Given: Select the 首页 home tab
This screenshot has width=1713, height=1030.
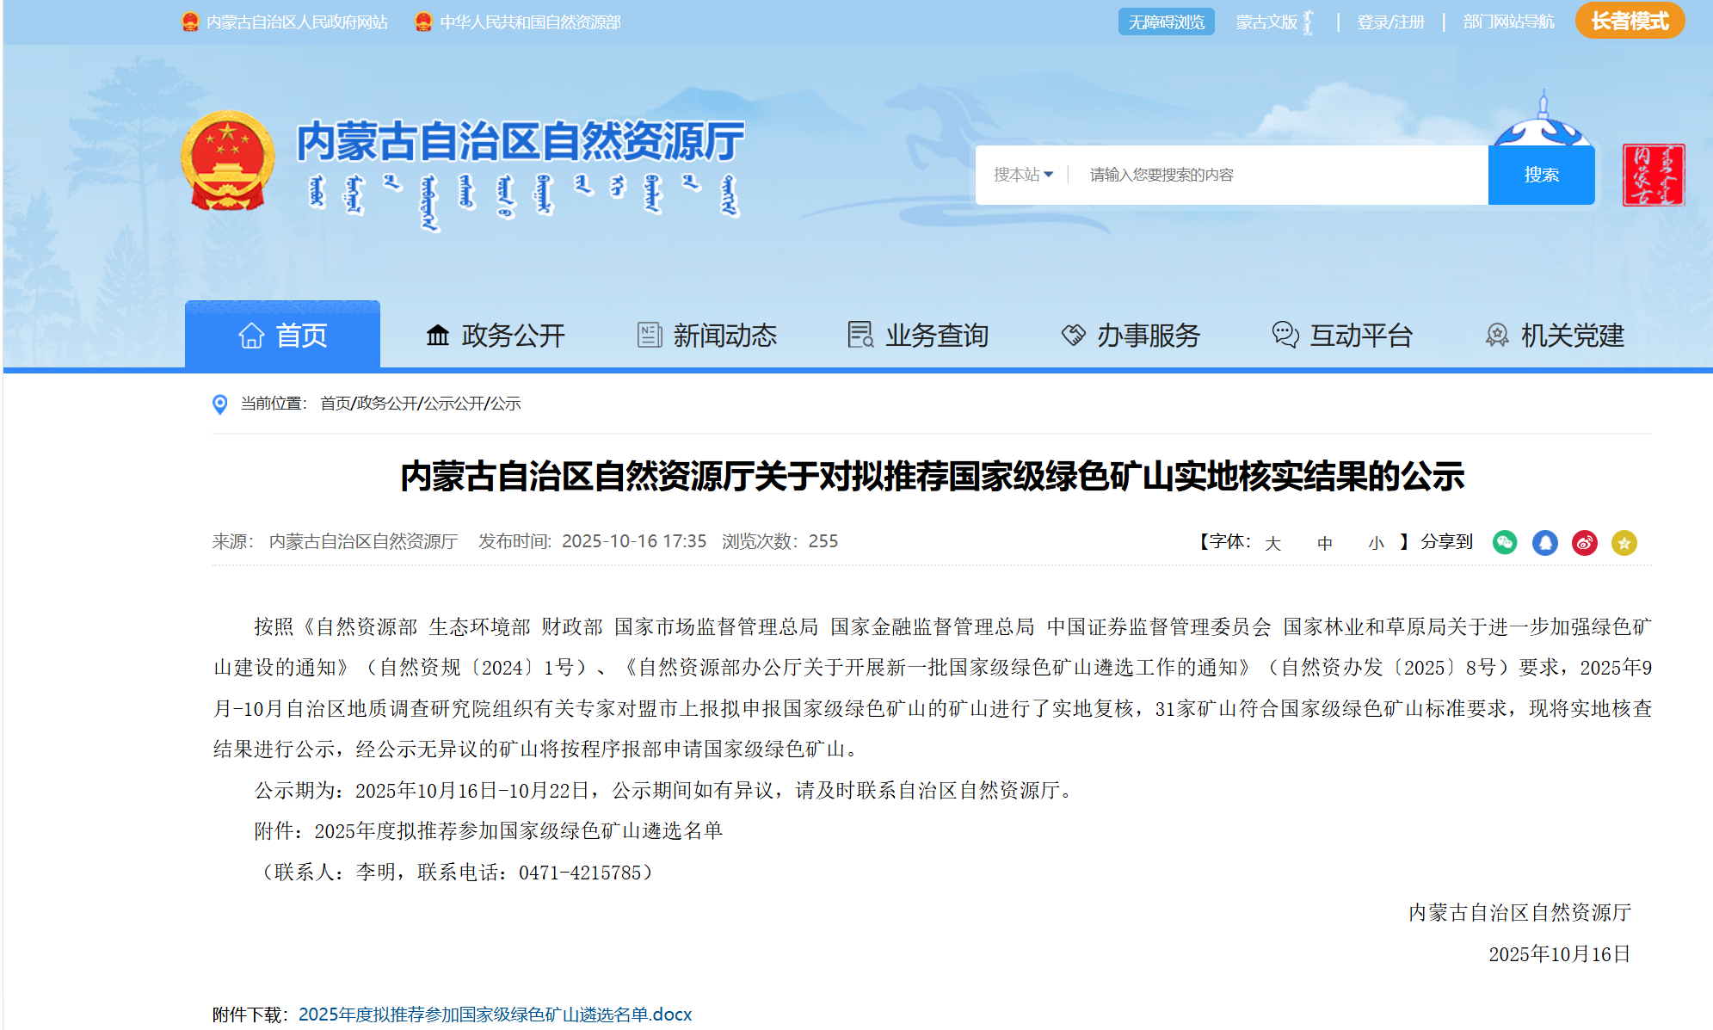Looking at the screenshot, I should (282, 335).
